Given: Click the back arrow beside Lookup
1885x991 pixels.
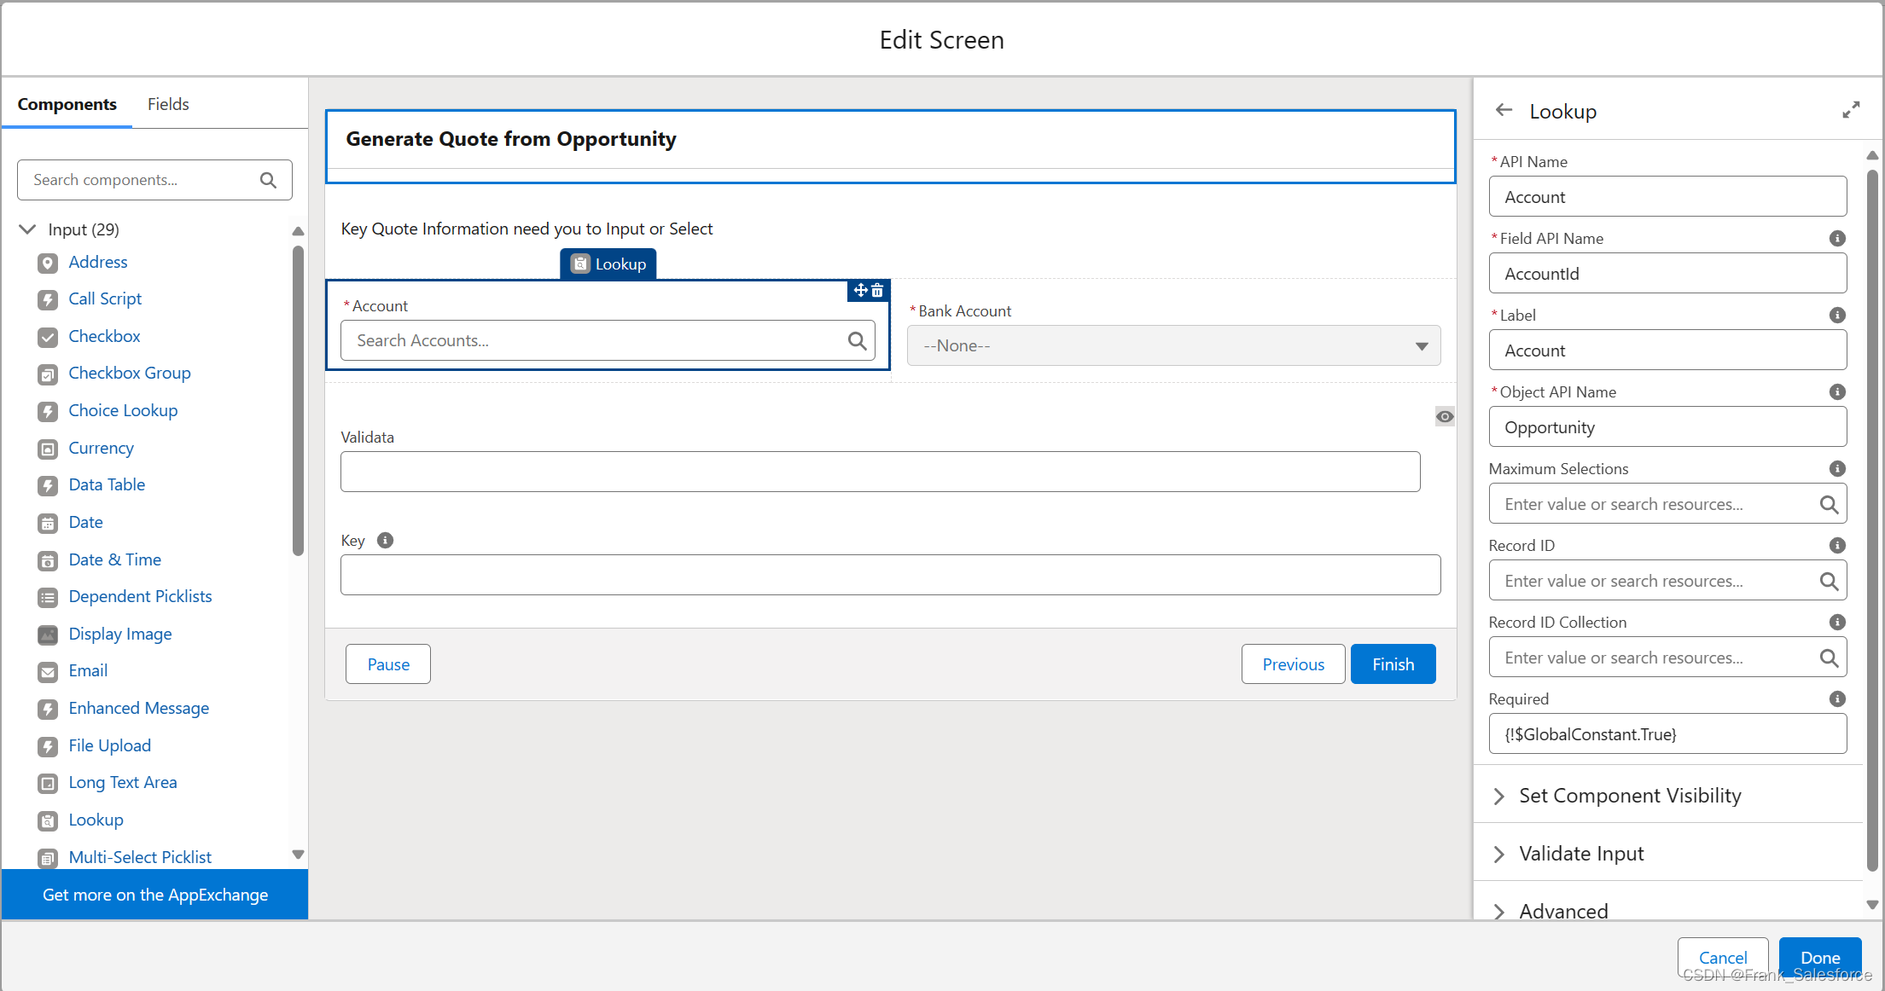Looking at the screenshot, I should click(1504, 111).
